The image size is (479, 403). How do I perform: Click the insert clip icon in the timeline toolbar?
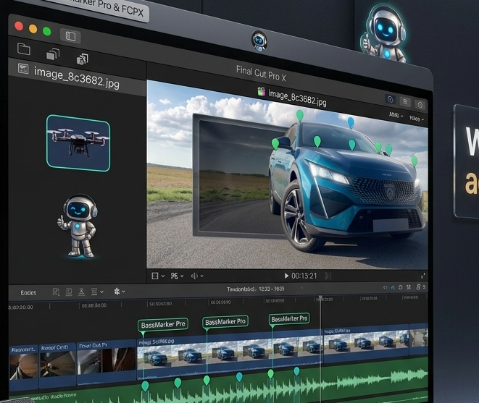point(69,292)
